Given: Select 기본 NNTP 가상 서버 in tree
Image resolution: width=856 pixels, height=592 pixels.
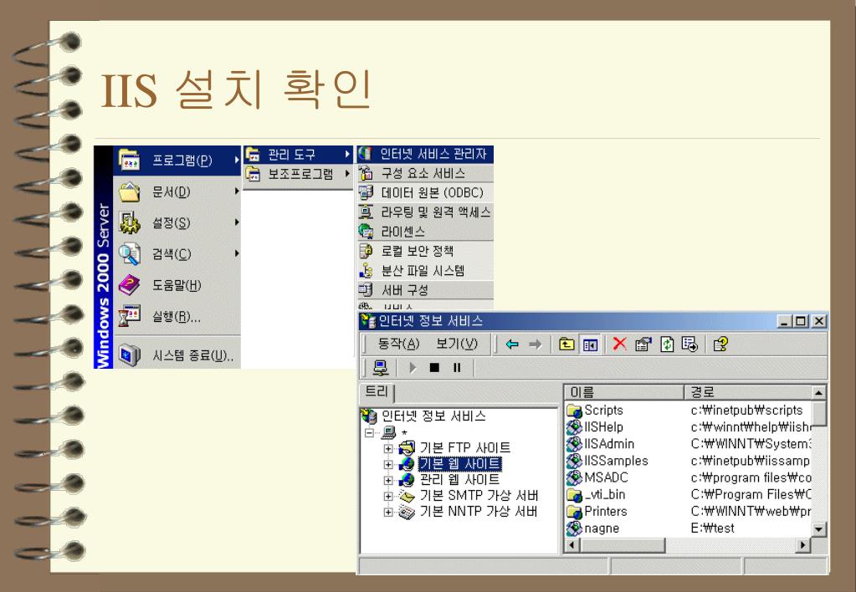Looking at the screenshot, I should [x=479, y=511].
